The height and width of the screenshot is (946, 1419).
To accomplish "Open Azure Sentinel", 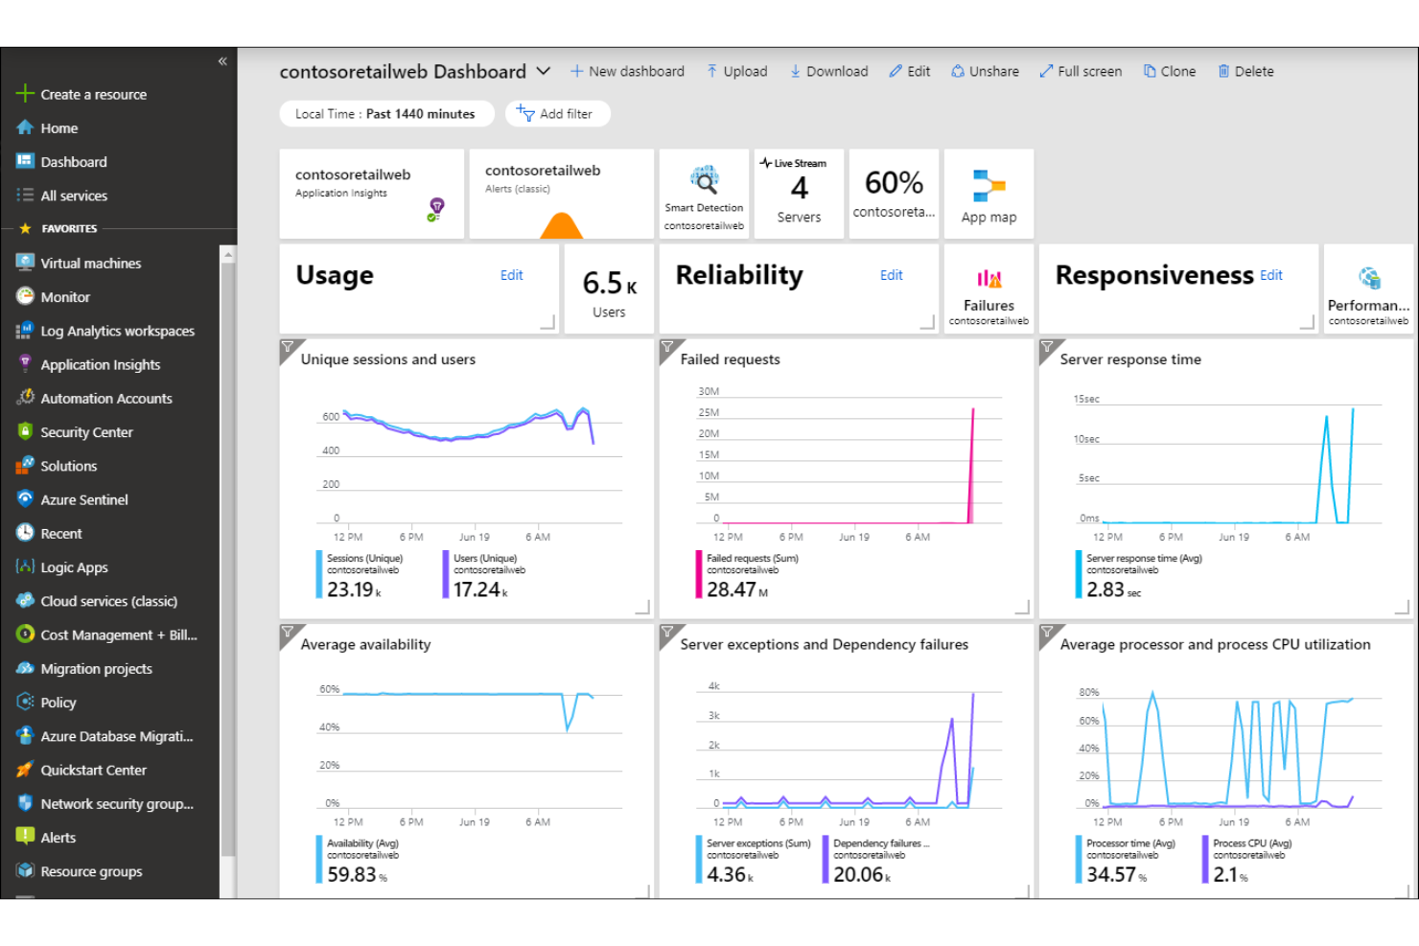I will click(84, 499).
